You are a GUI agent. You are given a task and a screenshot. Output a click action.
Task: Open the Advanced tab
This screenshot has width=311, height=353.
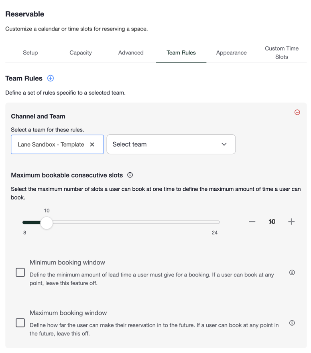[131, 52]
